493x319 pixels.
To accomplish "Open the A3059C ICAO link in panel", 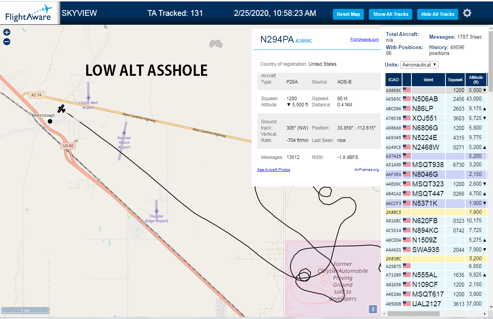I will tap(304, 41).
